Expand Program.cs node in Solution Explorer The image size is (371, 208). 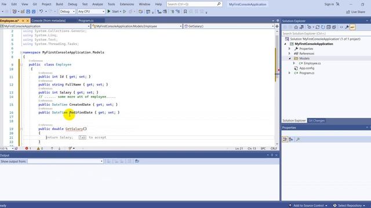tap(289, 73)
